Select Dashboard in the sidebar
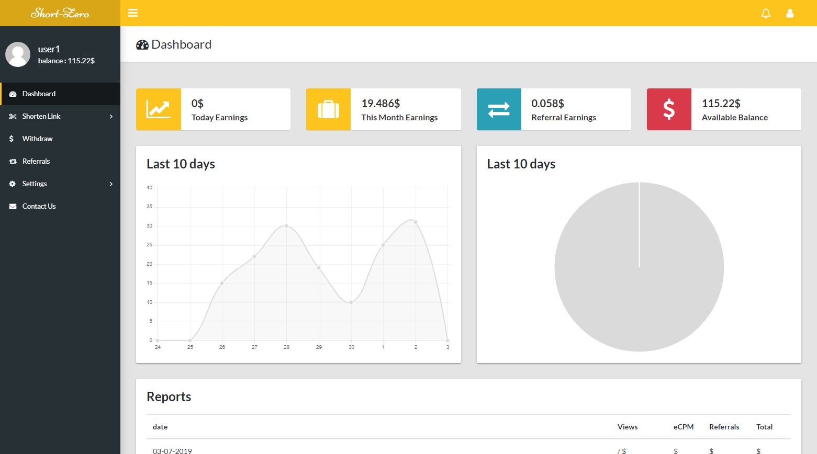 pos(39,94)
